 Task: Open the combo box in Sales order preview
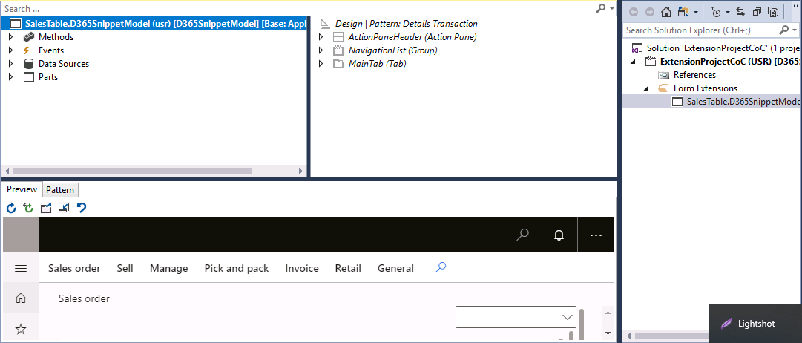pos(516,317)
